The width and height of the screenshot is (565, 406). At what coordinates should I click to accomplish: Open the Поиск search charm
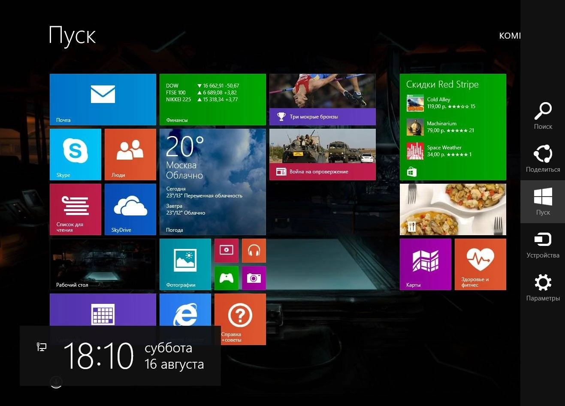(543, 116)
